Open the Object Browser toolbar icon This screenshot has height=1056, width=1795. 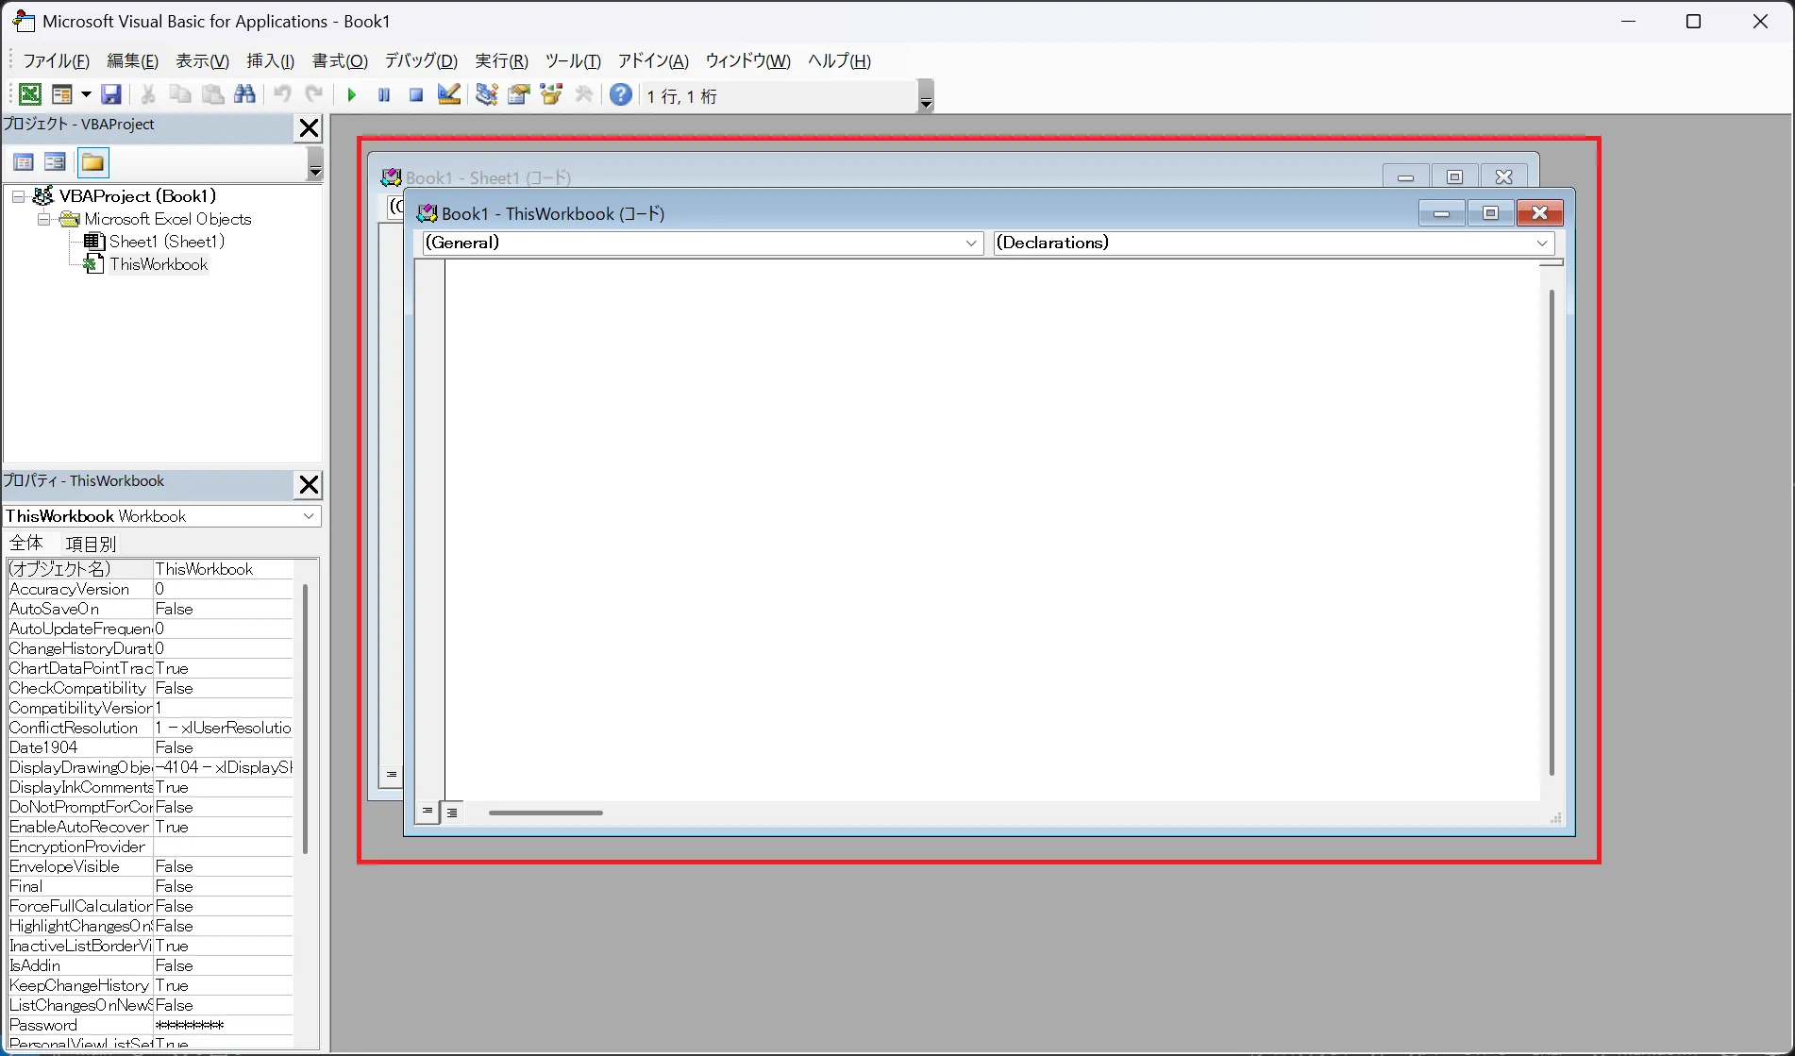click(551, 94)
